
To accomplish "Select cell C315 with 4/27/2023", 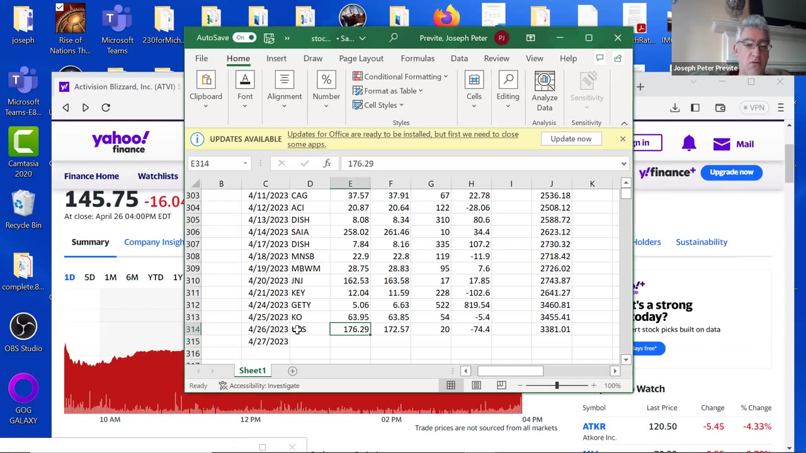I will pos(265,341).
